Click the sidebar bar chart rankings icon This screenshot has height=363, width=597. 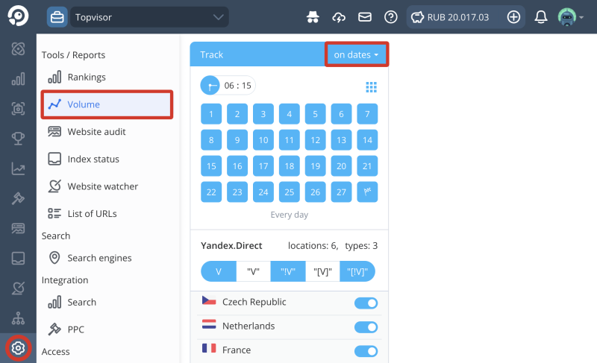(18, 79)
